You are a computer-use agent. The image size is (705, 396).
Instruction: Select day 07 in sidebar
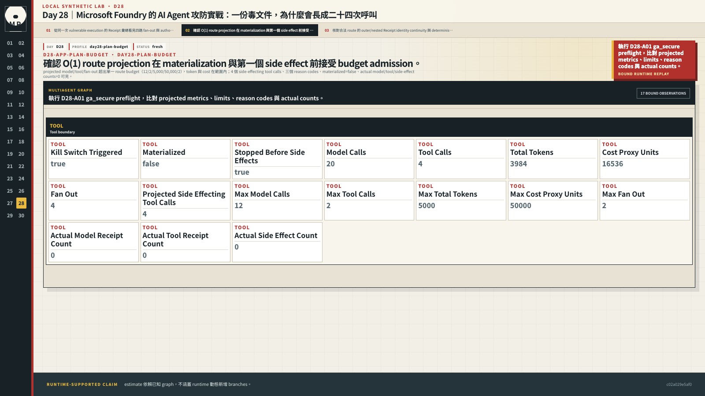pos(10,80)
